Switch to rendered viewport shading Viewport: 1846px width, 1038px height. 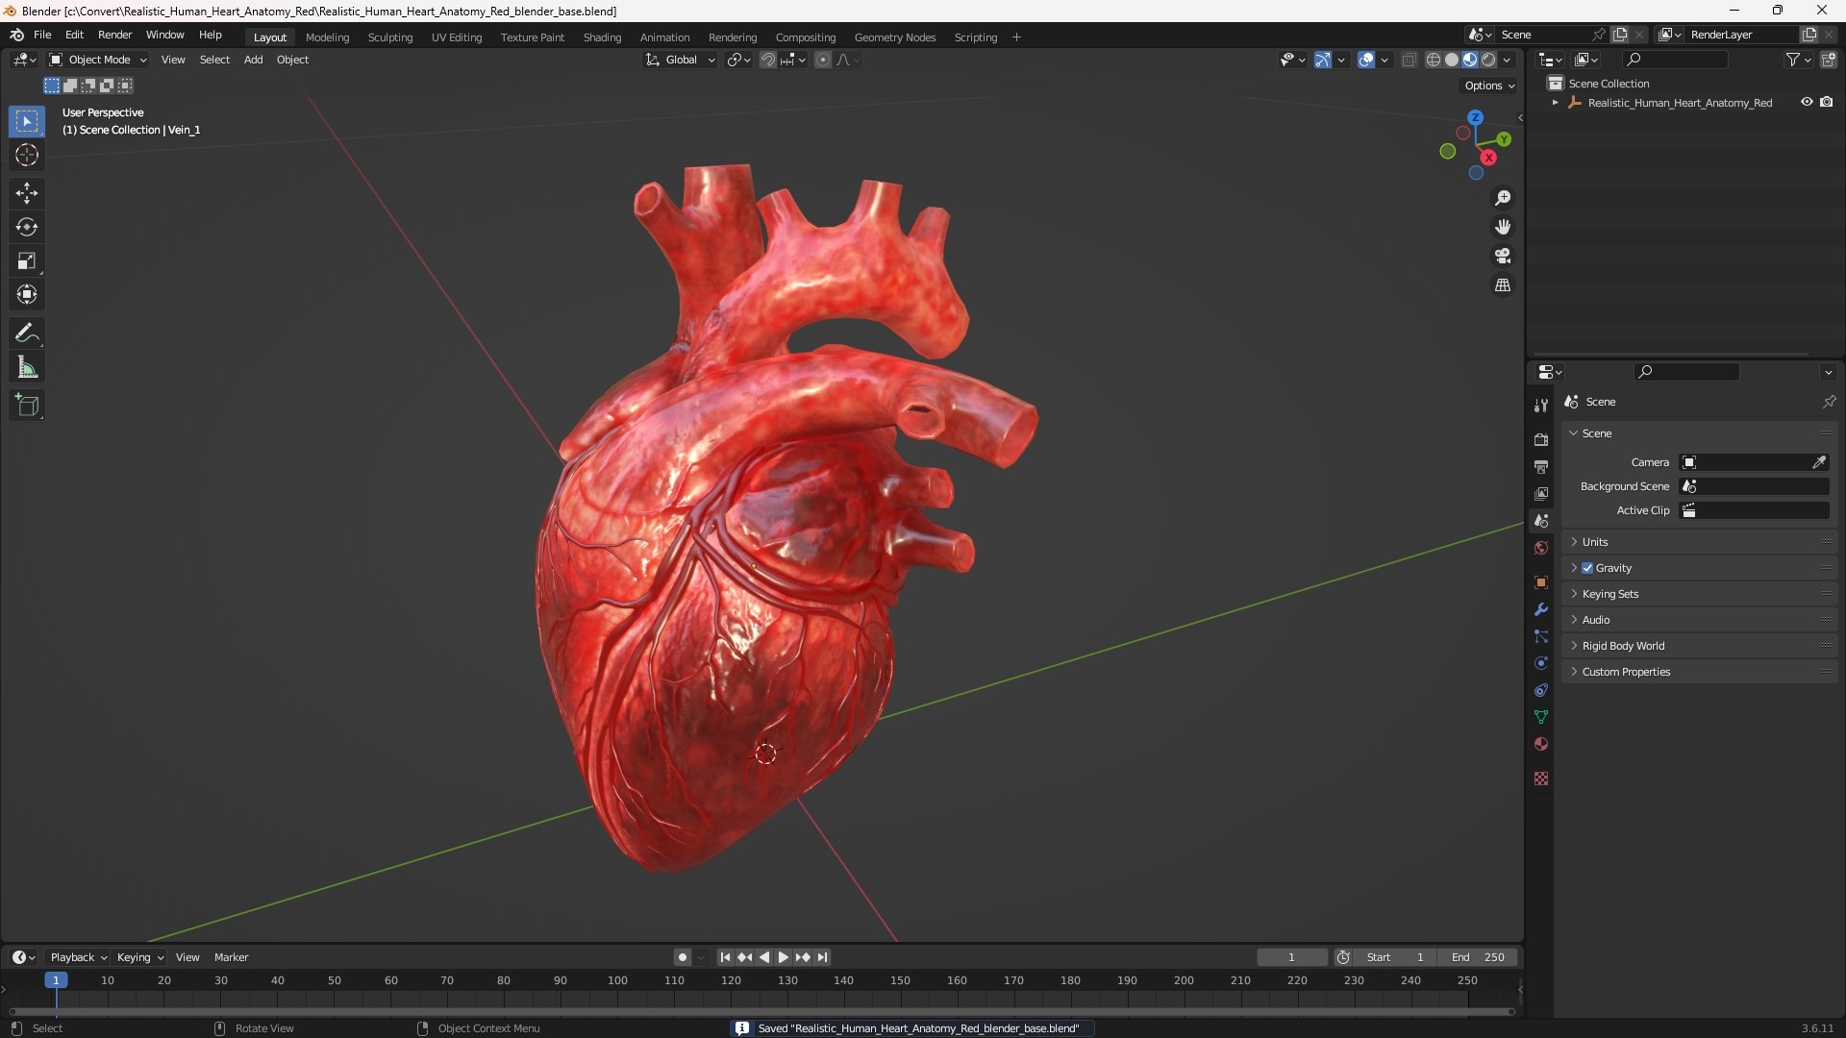(1488, 60)
